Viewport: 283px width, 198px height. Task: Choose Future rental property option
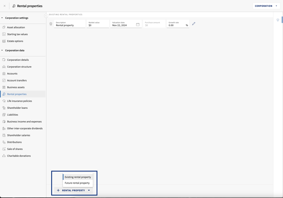(x=78, y=183)
